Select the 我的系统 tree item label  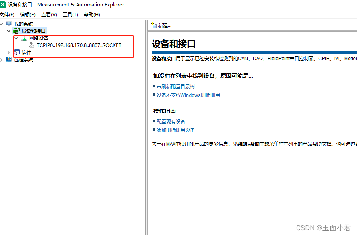pos(24,24)
